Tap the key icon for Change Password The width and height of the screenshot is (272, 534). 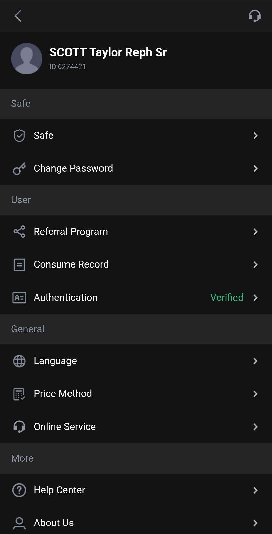[19, 169]
